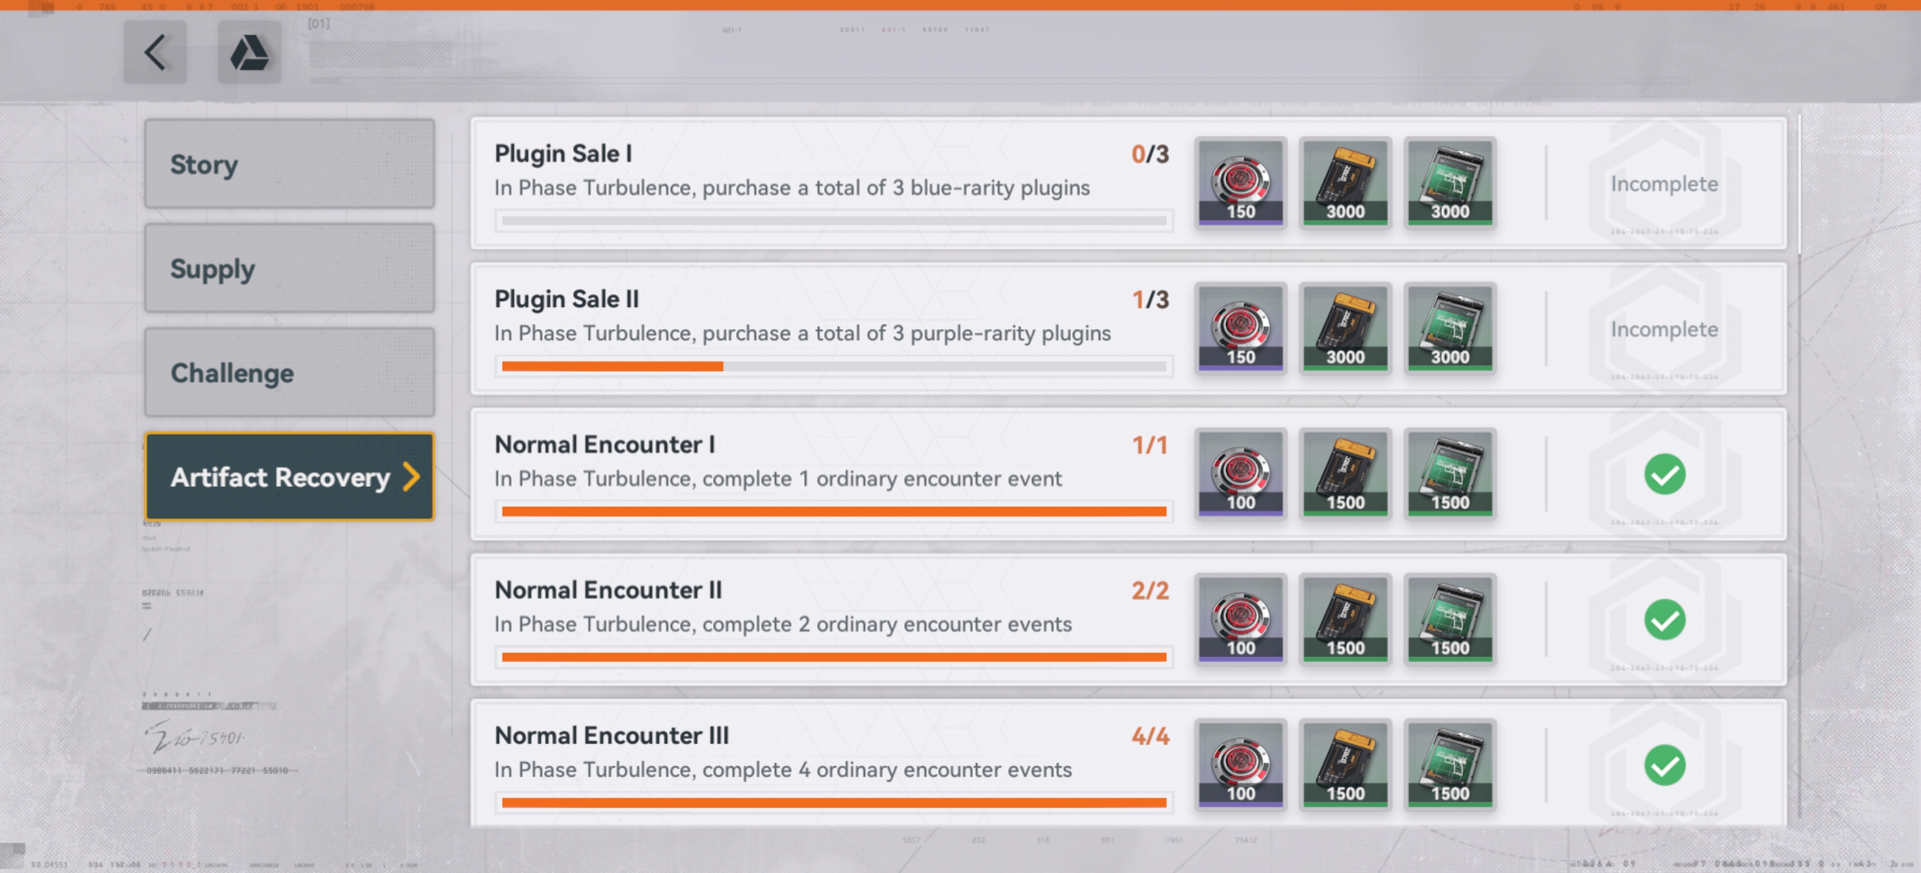The height and width of the screenshot is (873, 1921).
Task: Click the red chip reward in Plugin Sale I
Action: click(x=1240, y=182)
